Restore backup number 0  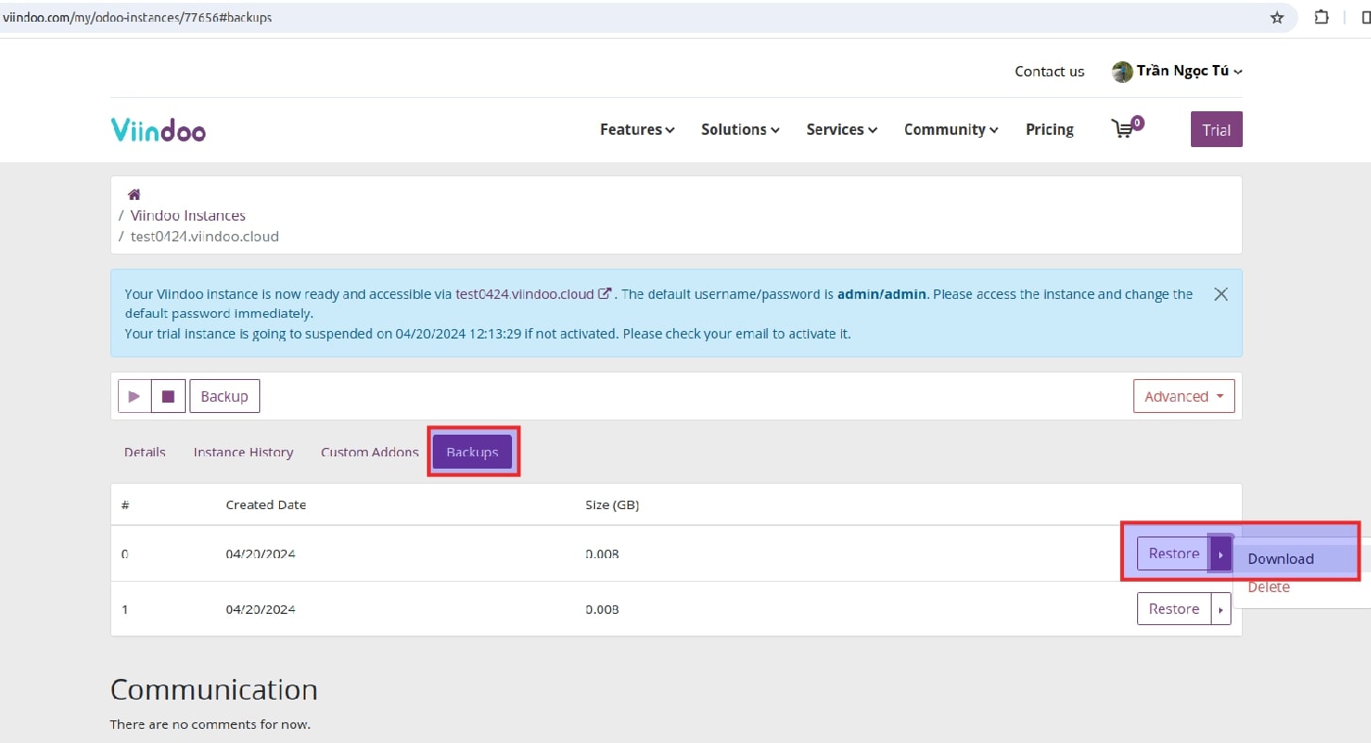[x=1174, y=553]
